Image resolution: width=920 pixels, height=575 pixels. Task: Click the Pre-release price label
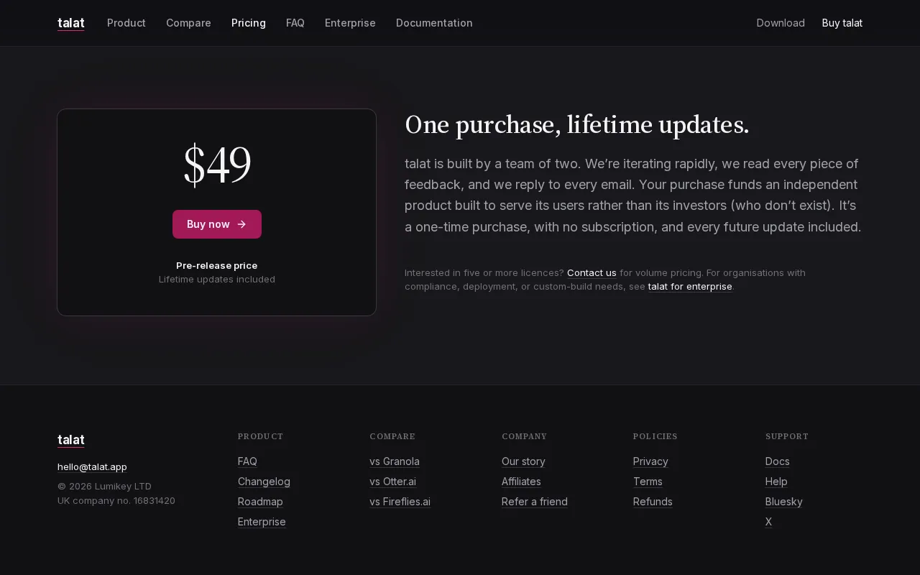tap(217, 265)
